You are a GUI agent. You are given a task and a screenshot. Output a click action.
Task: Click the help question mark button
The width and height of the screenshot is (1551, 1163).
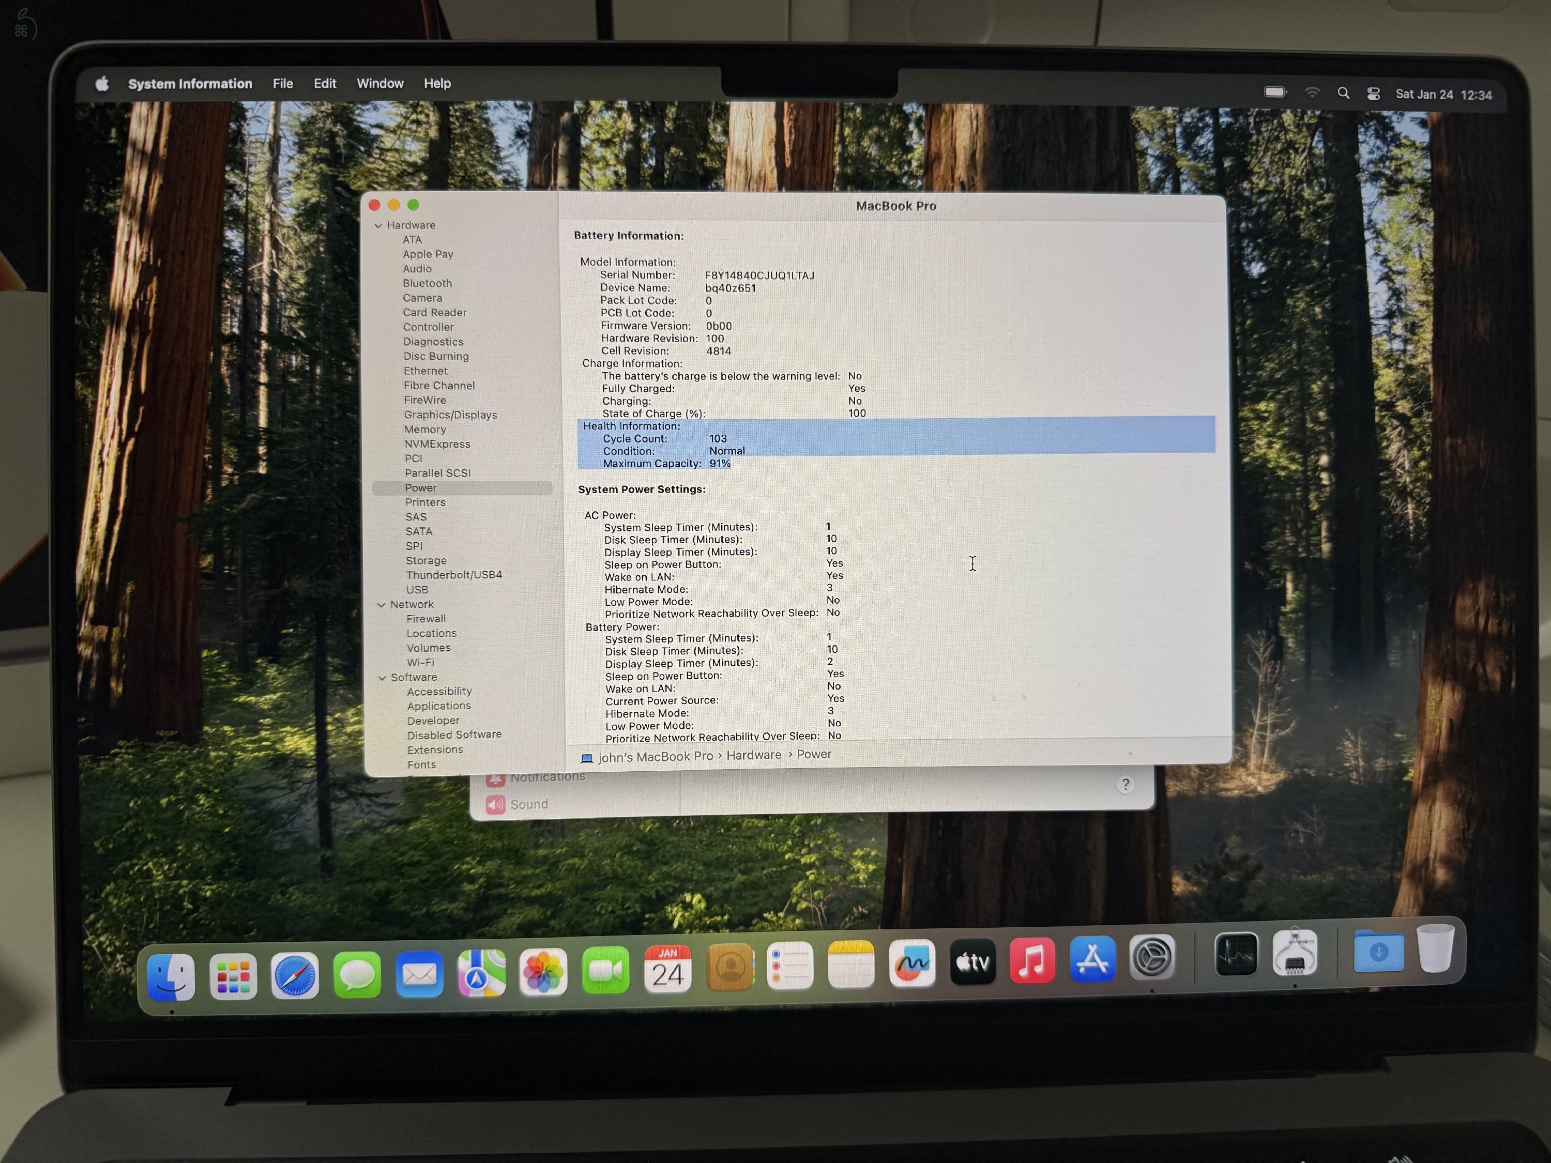click(1126, 785)
